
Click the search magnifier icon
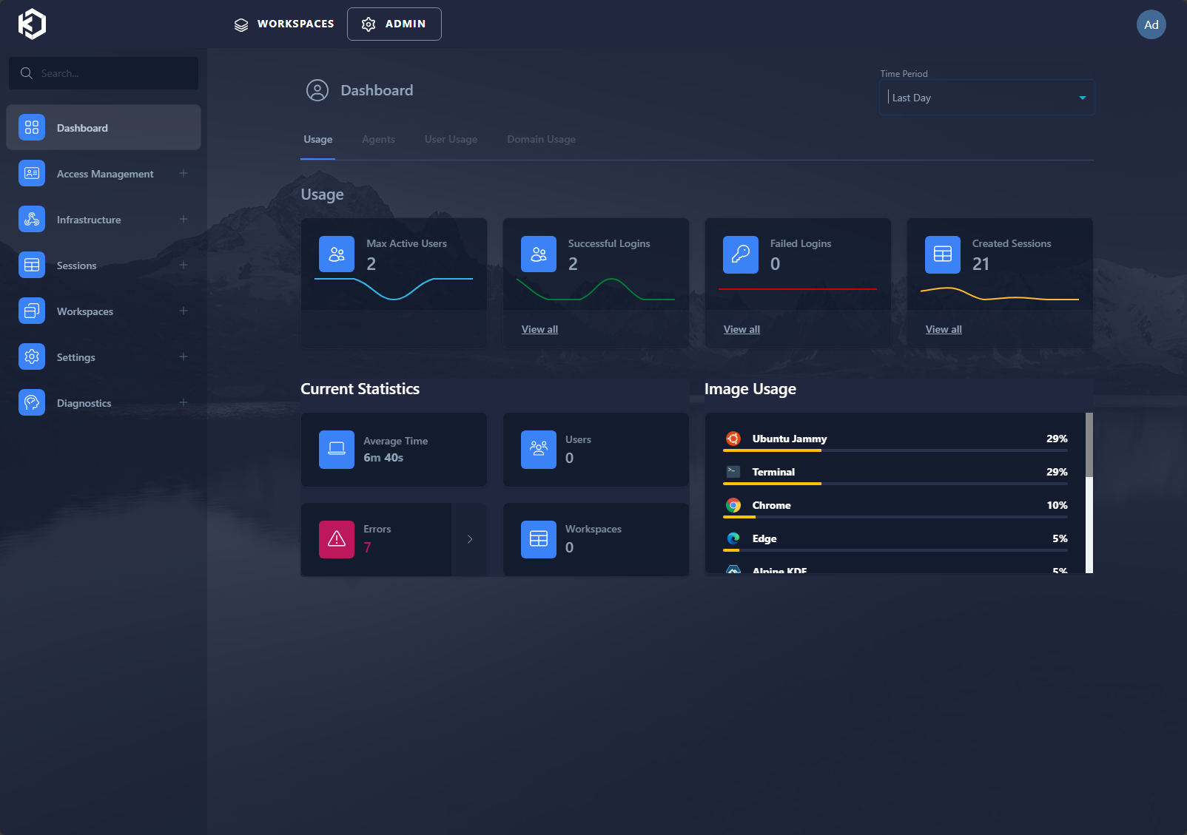pyautogui.click(x=27, y=73)
